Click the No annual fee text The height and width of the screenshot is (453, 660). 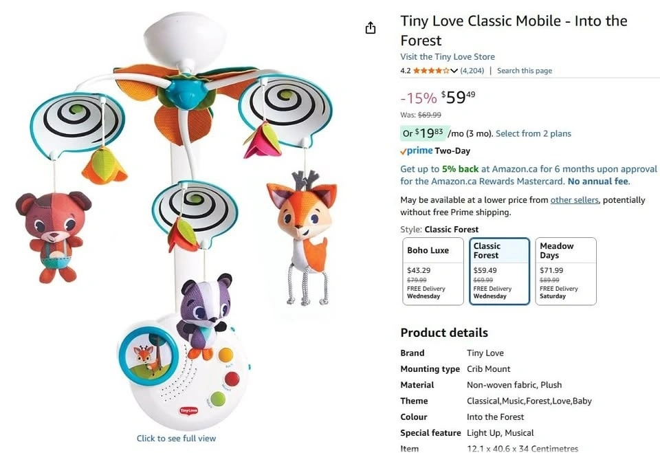[x=597, y=181]
